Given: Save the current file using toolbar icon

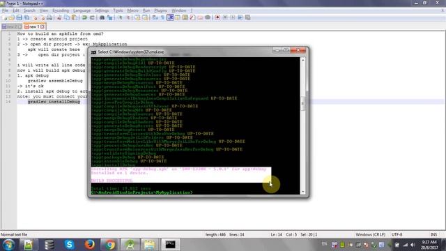Looking at the screenshot, I should tap(20, 17).
